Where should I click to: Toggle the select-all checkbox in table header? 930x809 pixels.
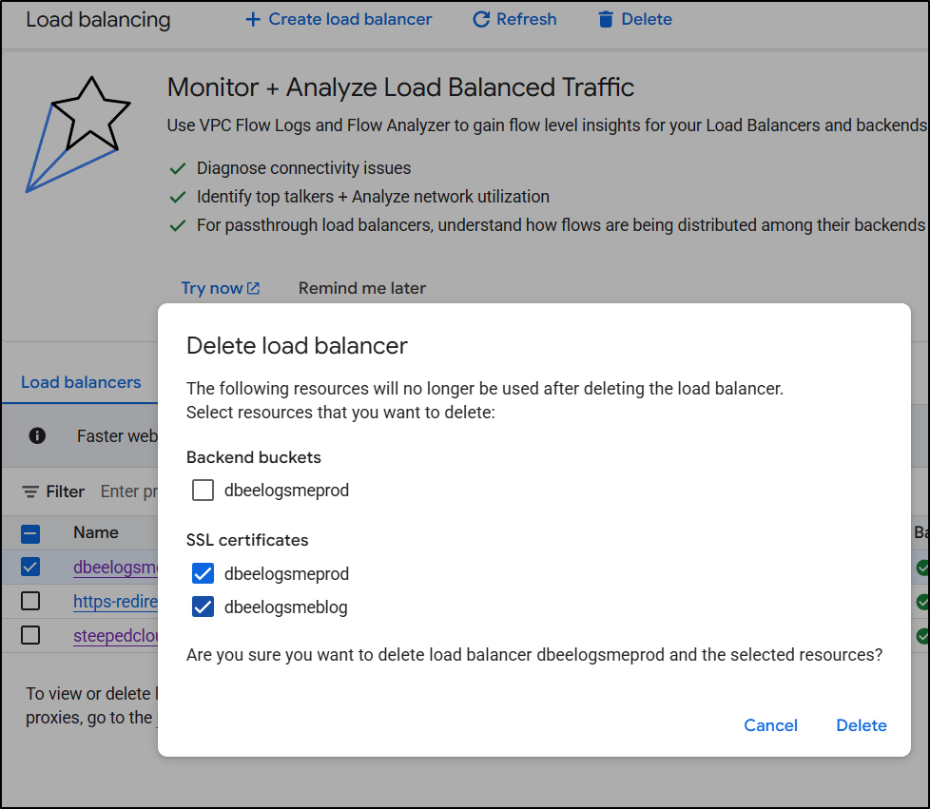coord(30,533)
